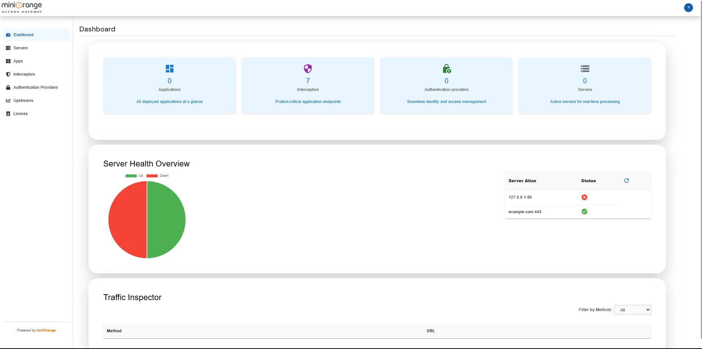Expand the user avatar menu top right
The height and width of the screenshot is (349, 702).
[689, 7]
